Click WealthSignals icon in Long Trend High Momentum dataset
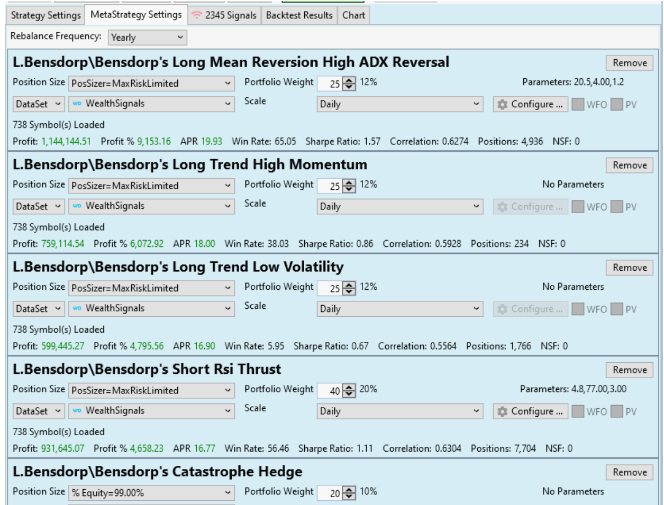664x505 pixels. 77,206
